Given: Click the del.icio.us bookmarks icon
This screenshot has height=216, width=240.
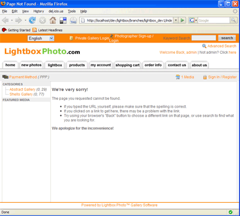Looking at the screenshot, I should tap(63, 20).
